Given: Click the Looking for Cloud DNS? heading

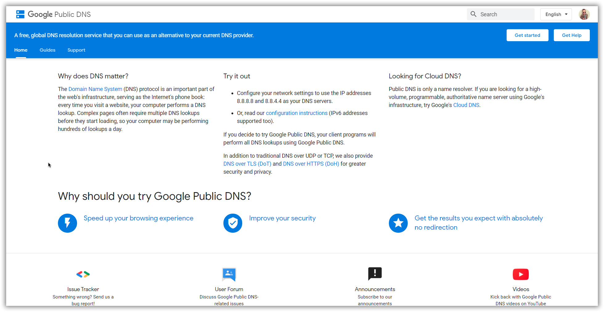Looking at the screenshot, I should (x=425, y=76).
